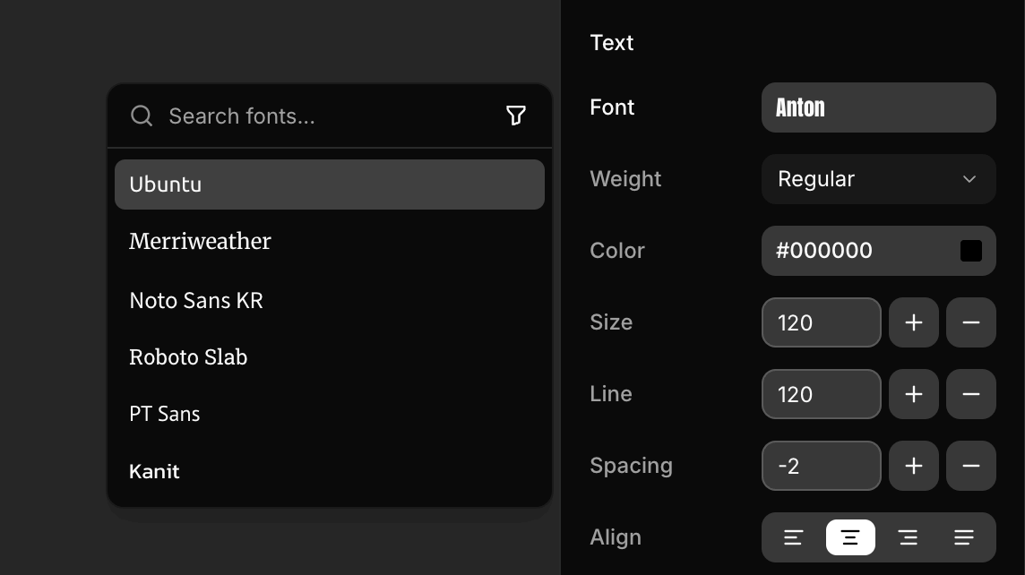Align text to the left
The width and height of the screenshot is (1025, 575).
pos(793,537)
